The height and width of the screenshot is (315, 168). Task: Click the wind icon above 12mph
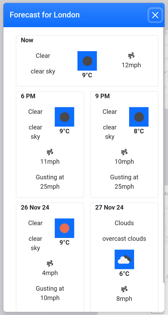click(x=131, y=56)
